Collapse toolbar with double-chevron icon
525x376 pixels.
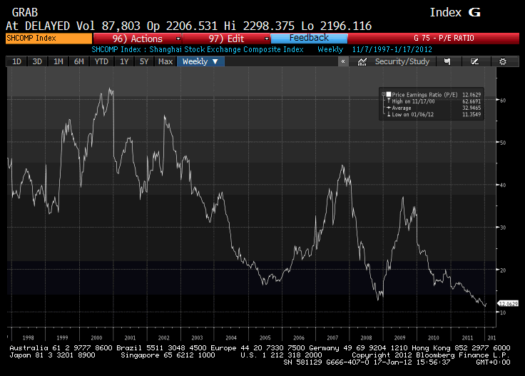[343, 61]
